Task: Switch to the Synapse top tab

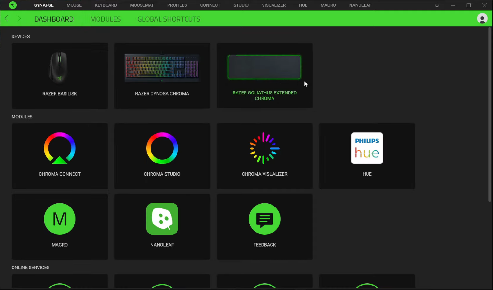Action: point(44,5)
